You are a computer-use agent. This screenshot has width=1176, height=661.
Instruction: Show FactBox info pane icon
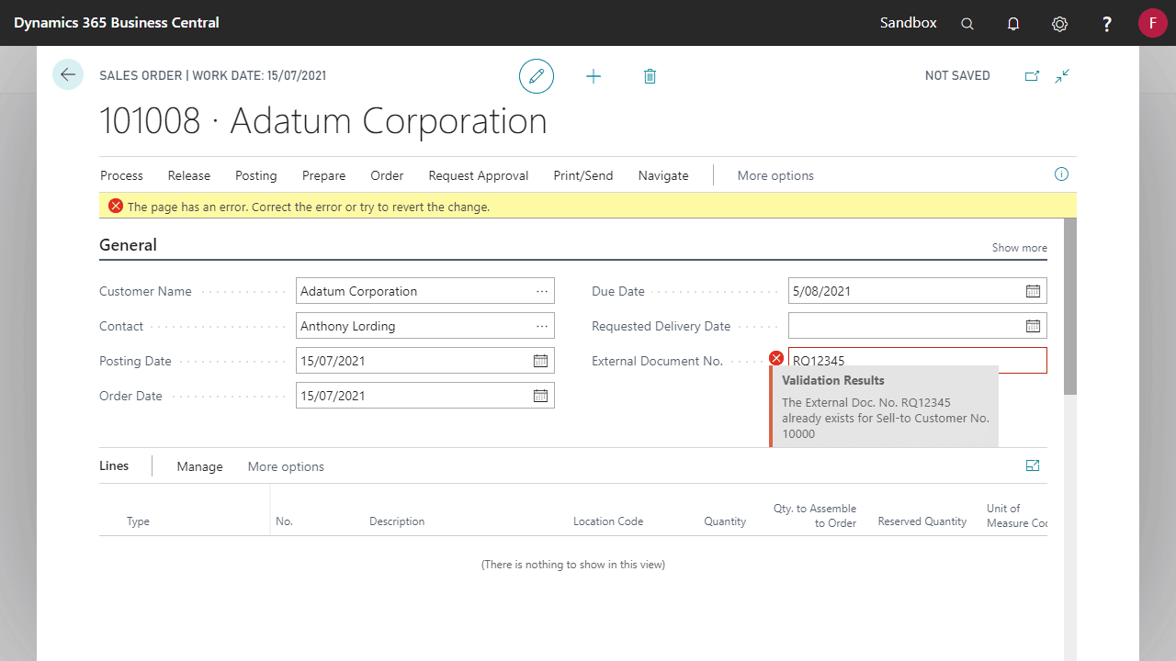pos(1061,174)
